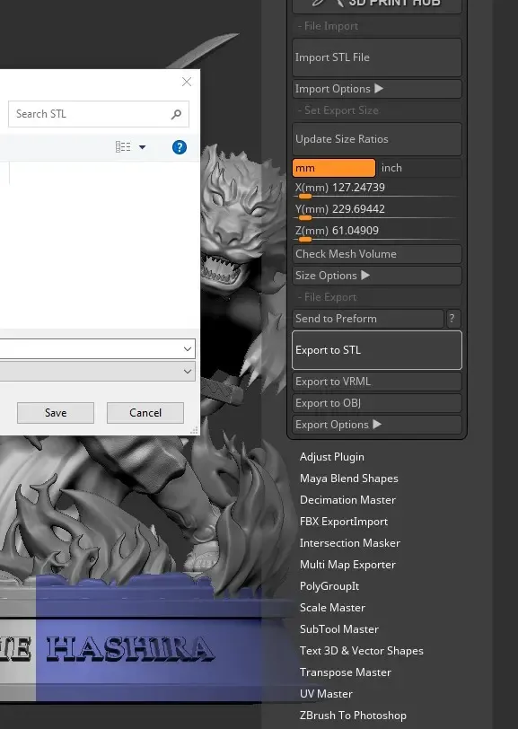Click the Search STL field
The image size is (518, 729).
point(99,114)
